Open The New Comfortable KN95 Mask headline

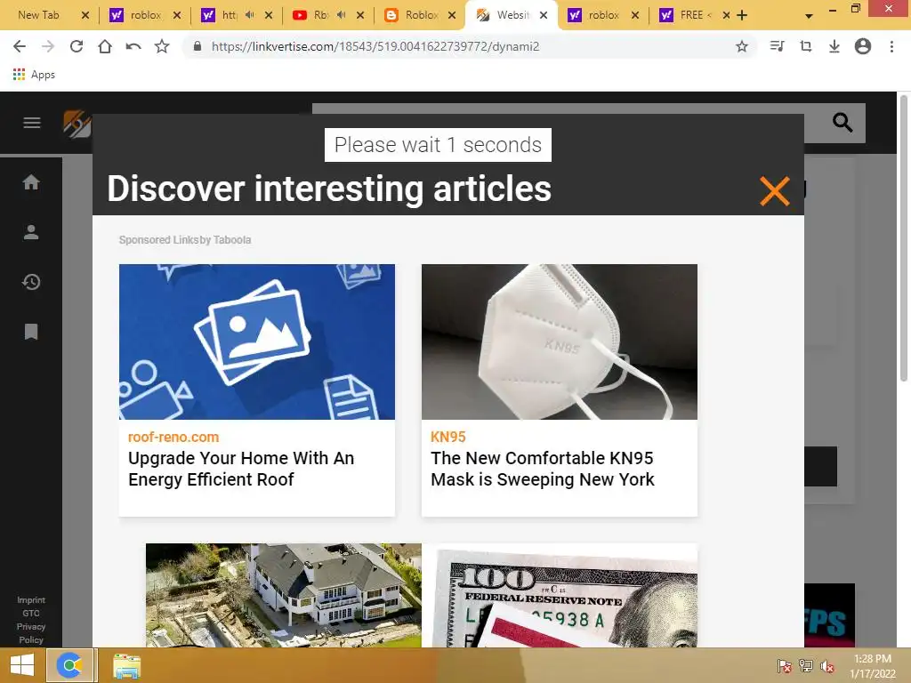(x=542, y=469)
